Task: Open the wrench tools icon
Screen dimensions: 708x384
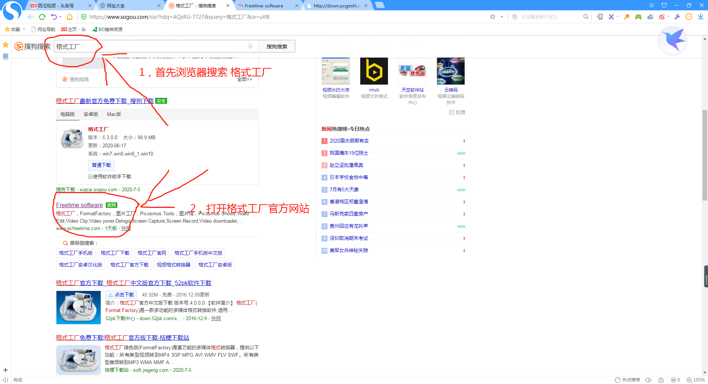Action: pyautogui.click(x=677, y=17)
